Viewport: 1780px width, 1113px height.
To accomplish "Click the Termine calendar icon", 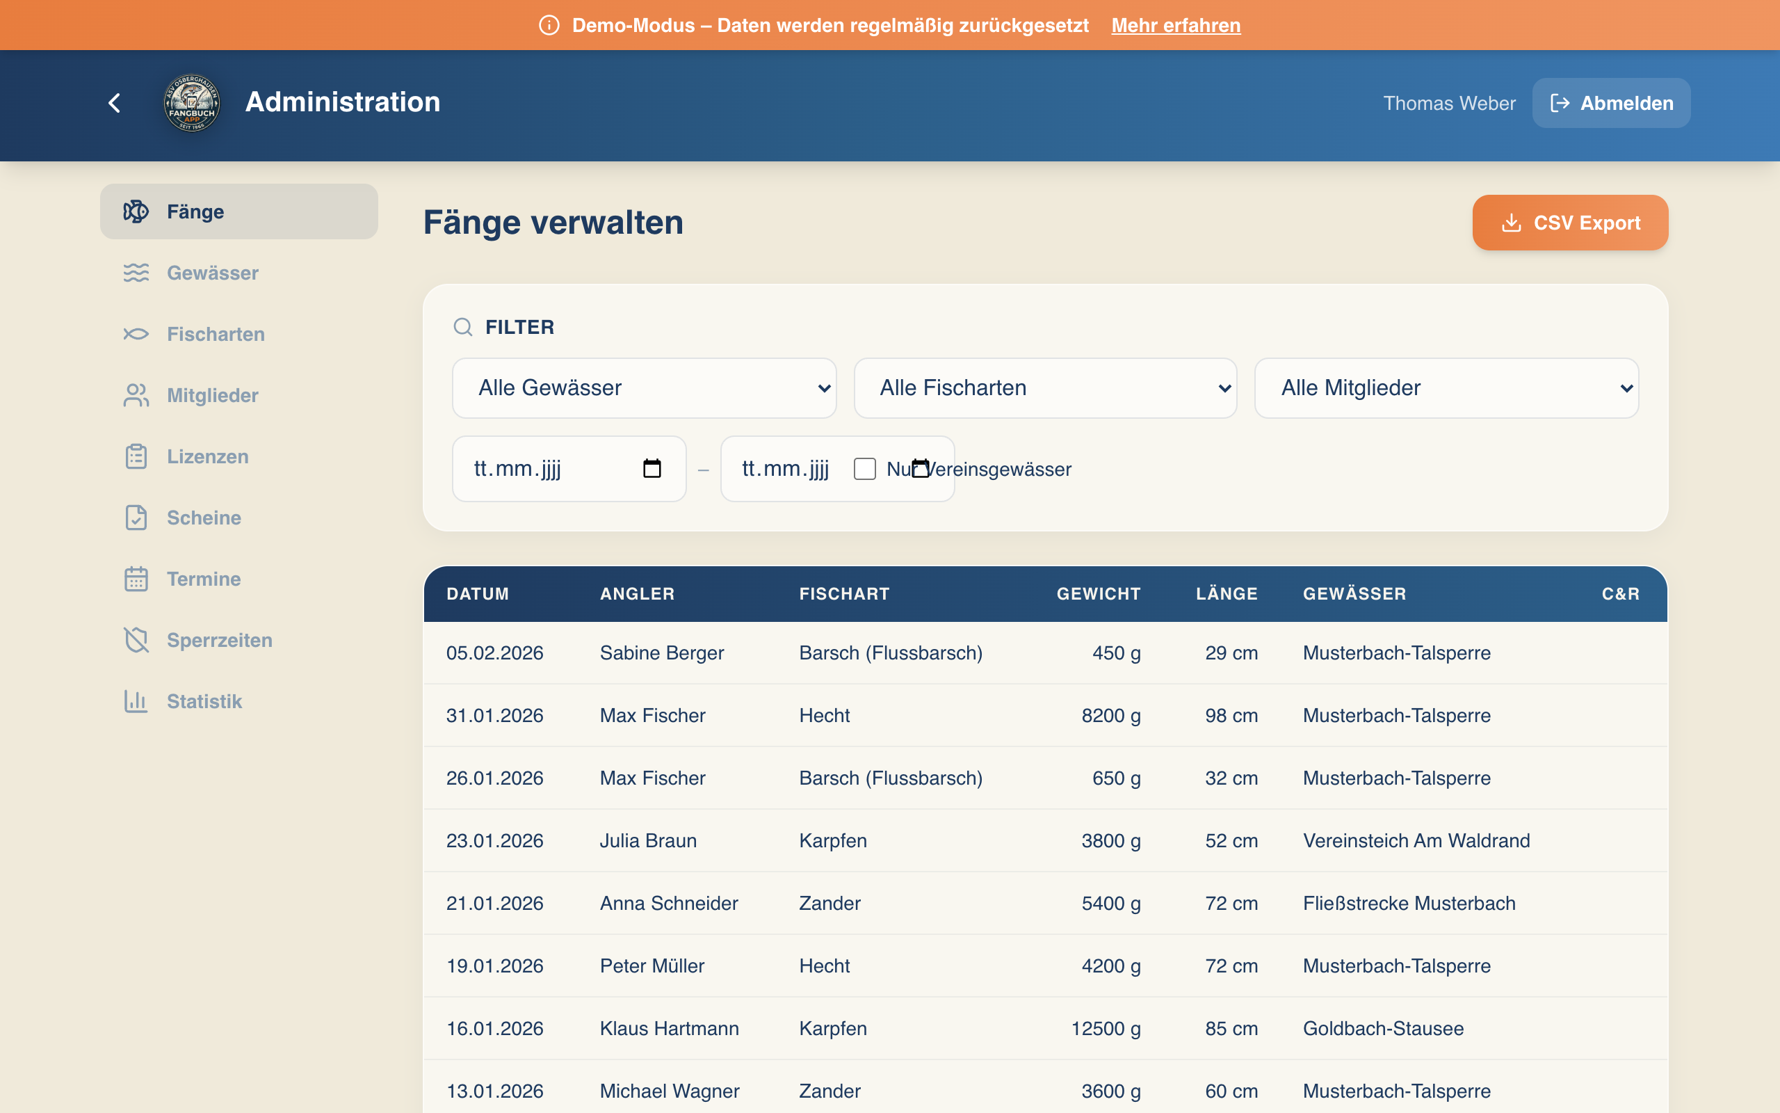I will (136, 579).
